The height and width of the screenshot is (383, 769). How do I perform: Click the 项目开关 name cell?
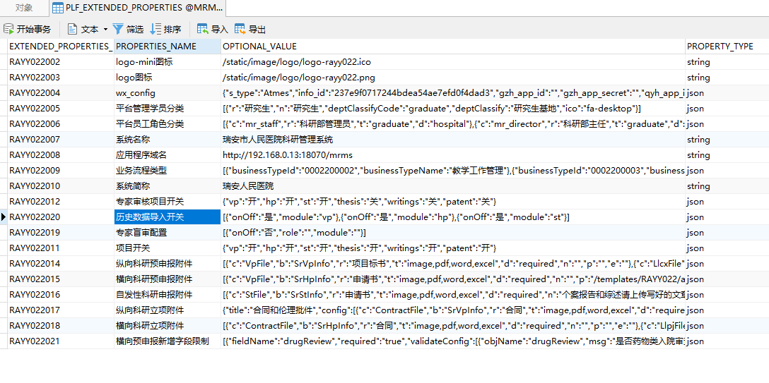168,248
